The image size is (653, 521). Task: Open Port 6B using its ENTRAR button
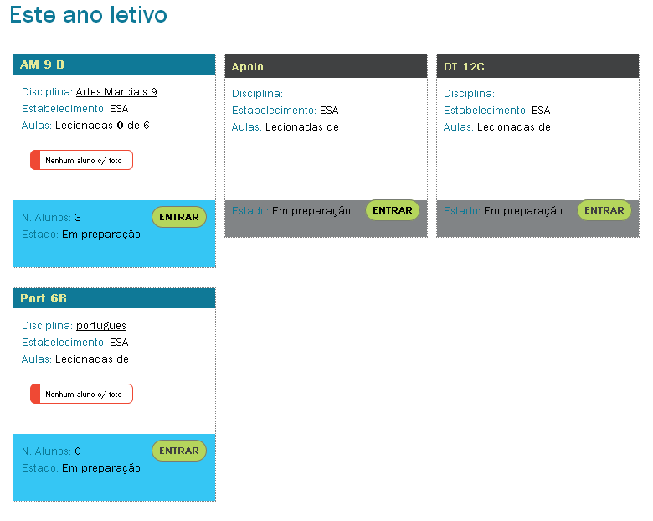[178, 451]
